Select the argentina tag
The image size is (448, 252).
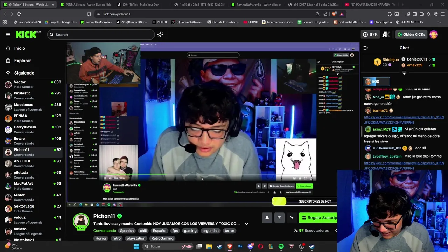pyautogui.click(x=211, y=231)
